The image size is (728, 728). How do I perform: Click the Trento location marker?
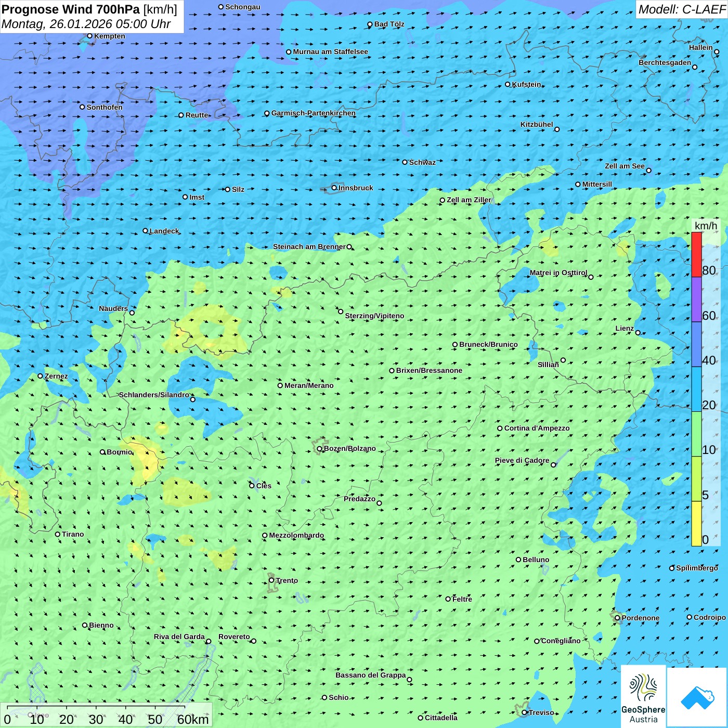click(271, 580)
